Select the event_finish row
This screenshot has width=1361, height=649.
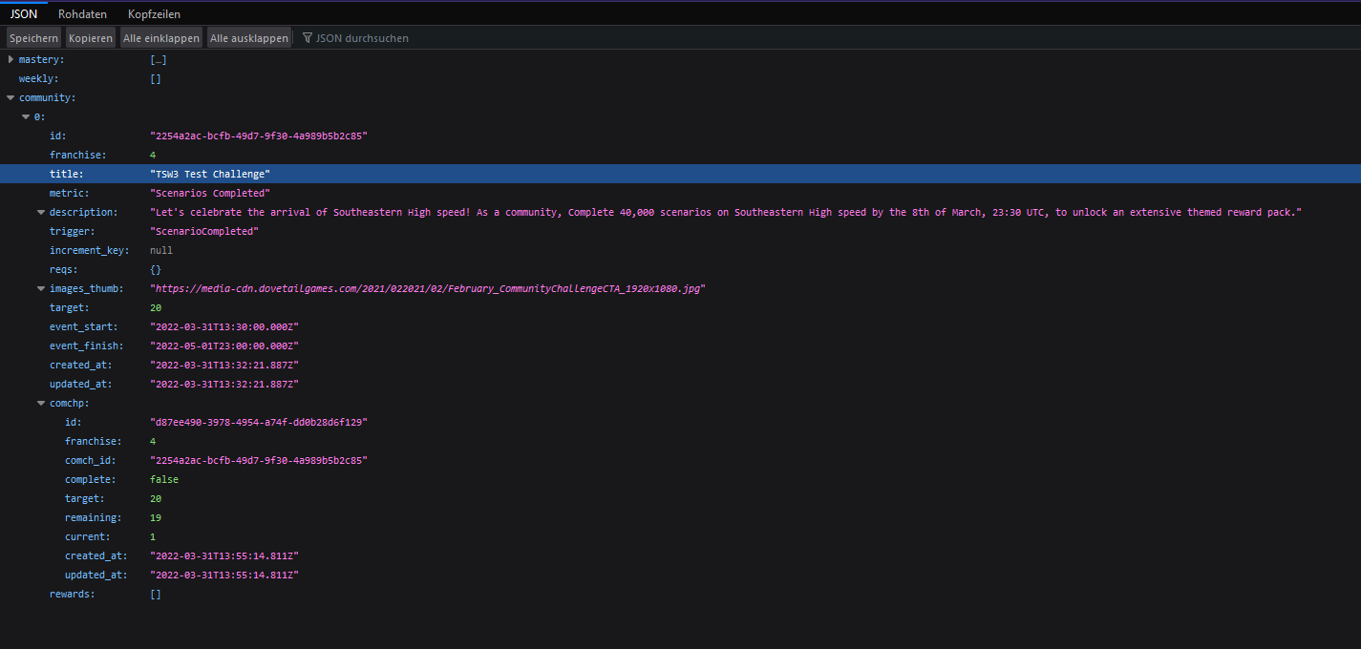[x=83, y=345]
